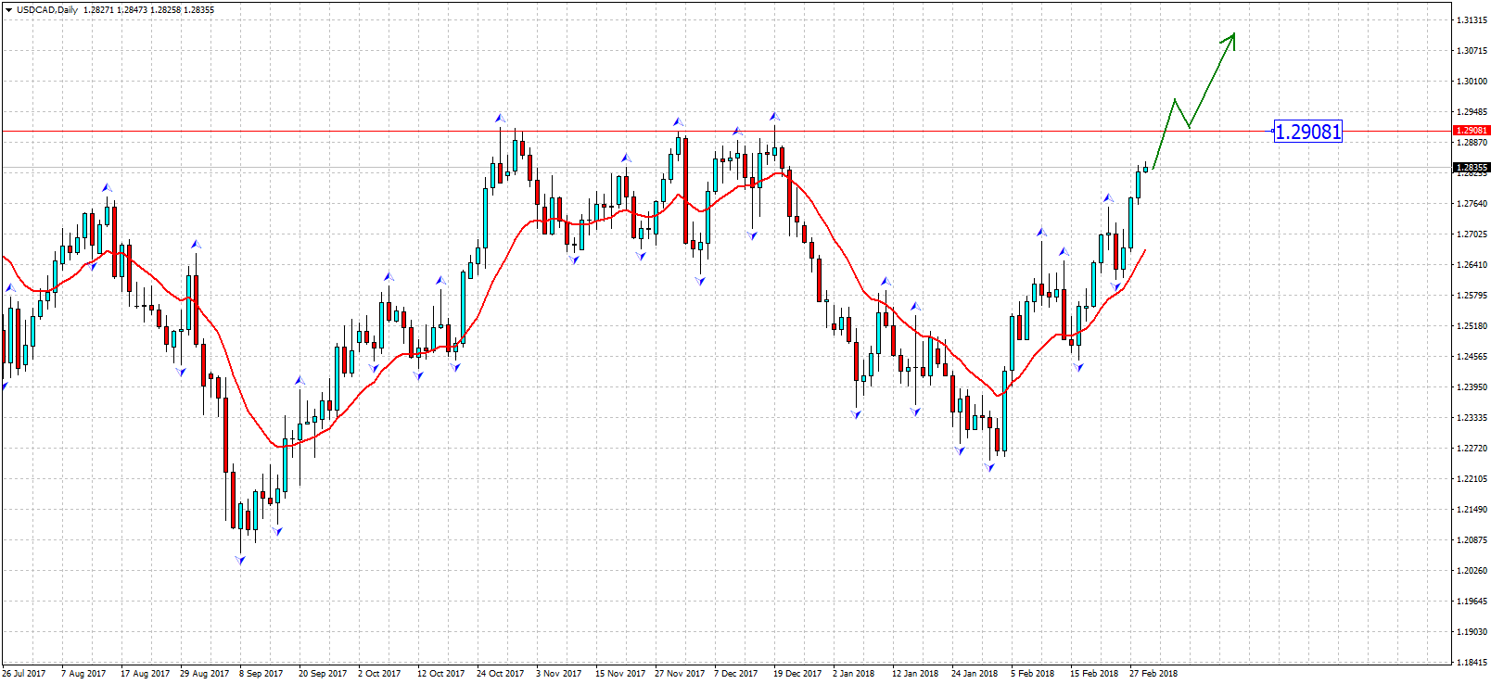Open the dropdown triangle beside USDCAD,Daily
The height and width of the screenshot is (684, 1491).
tap(8, 10)
